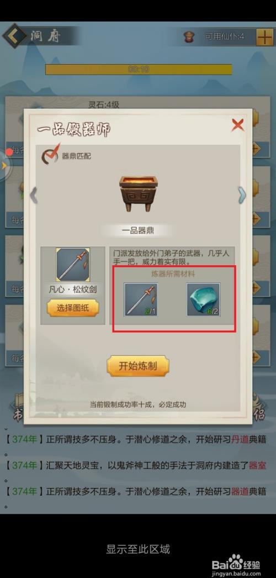Click the 选择图纸 button

(73, 308)
